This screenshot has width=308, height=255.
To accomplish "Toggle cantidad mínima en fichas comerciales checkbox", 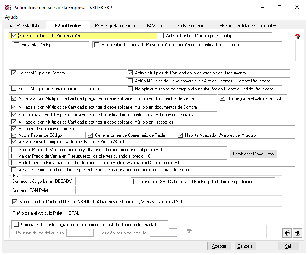I will tap(14, 115).
